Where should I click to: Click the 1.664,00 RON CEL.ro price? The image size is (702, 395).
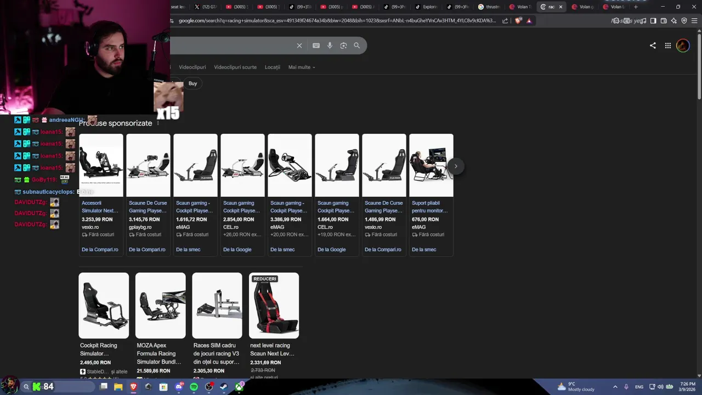[x=332, y=219]
